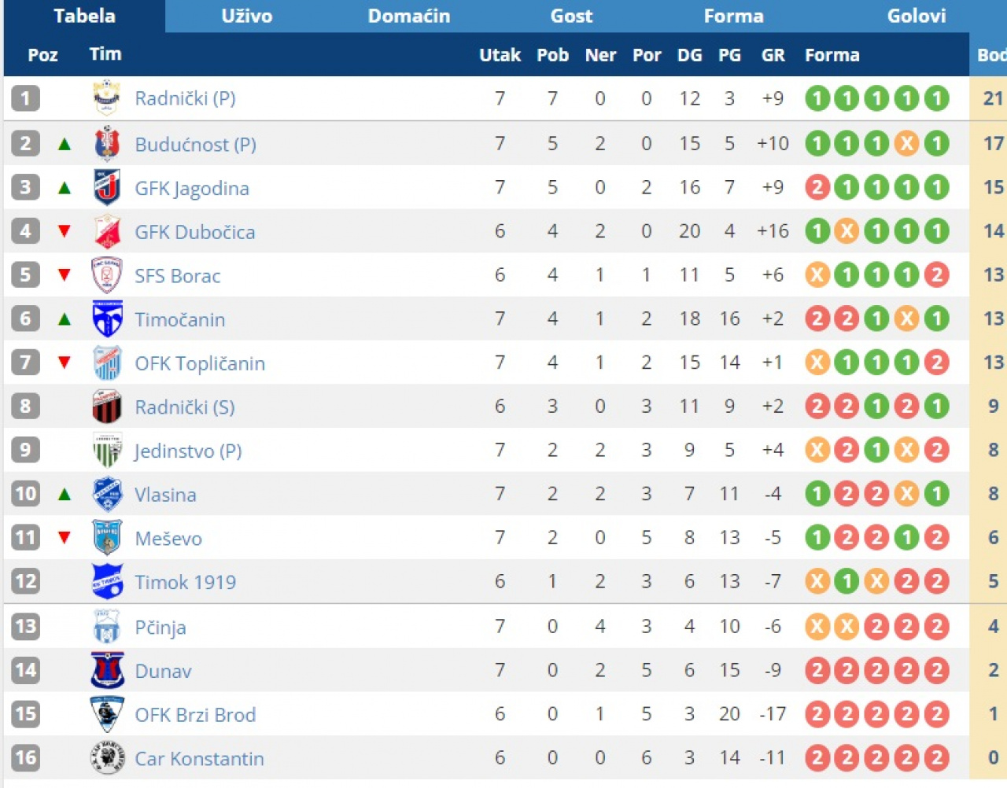Open the SFS Borac team link

coord(178,276)
